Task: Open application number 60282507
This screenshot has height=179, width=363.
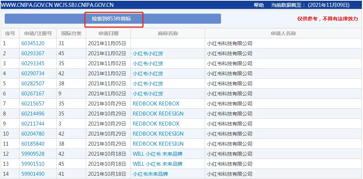Action: [33, 84]
